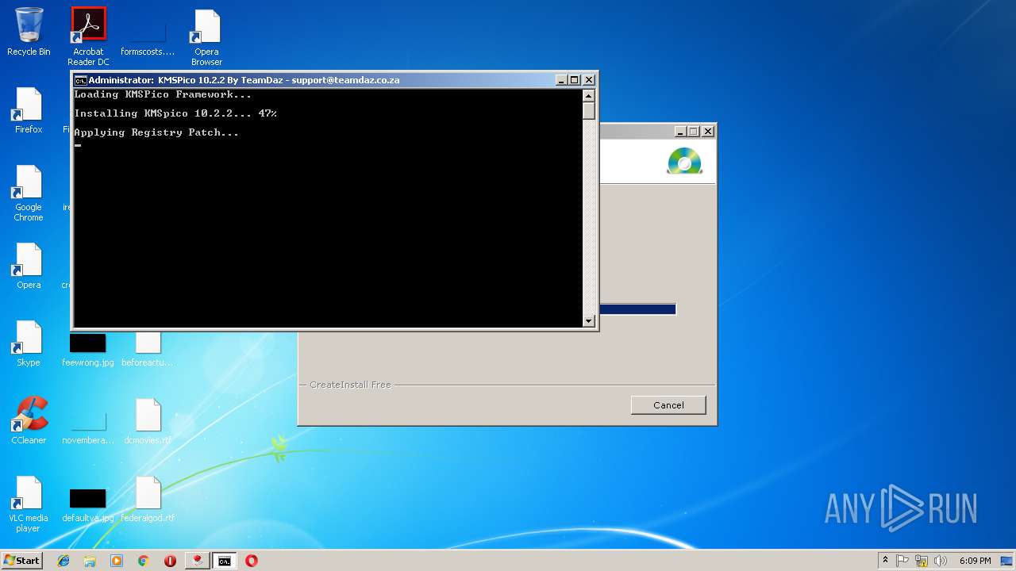1016x571 pixels.
Task: Select the dcmovies.rtf document
Action: click(x=148, y=421)
